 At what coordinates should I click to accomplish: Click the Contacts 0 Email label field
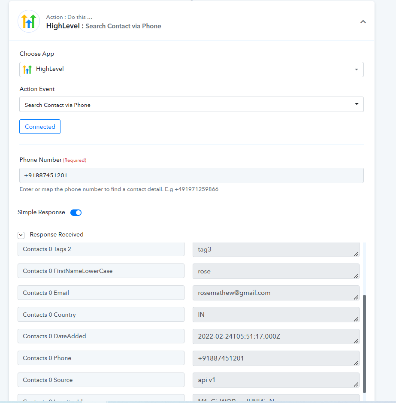coord(101,293)
